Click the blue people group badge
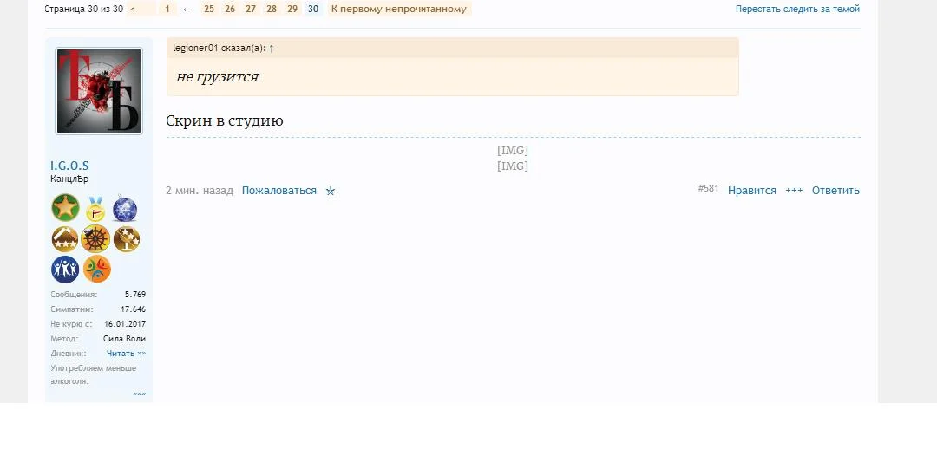 click(x=65, y=270)
